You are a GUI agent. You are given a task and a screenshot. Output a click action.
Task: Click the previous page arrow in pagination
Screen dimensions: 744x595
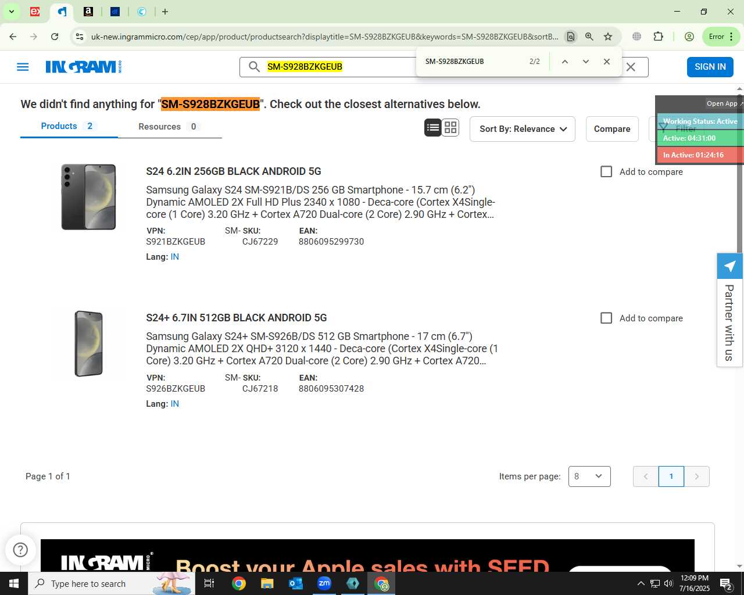coord(646,476)
